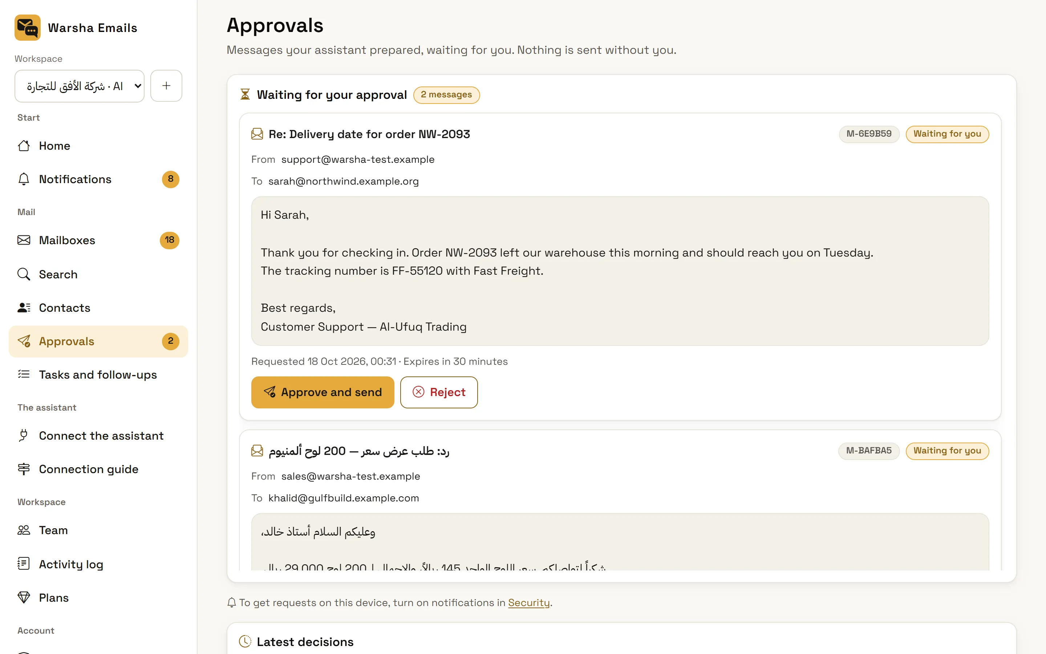Screen dimensions: 1046x654
Task: Click the clock icon beside Latest decisions
Action: [x=245, y=641]
